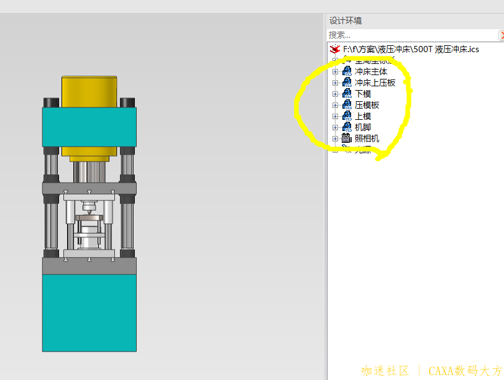The width and height of the screenshot is (504, 380).
Task: Click the assembly icon beside 上模
Action: click(347, 116)
